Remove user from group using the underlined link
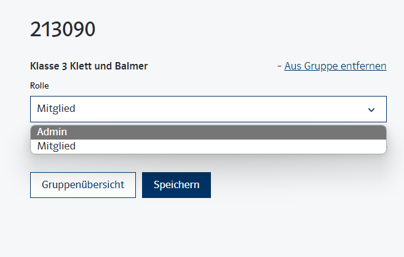The height and width of the screenshot is (257, 404). [x=335, y=66]
